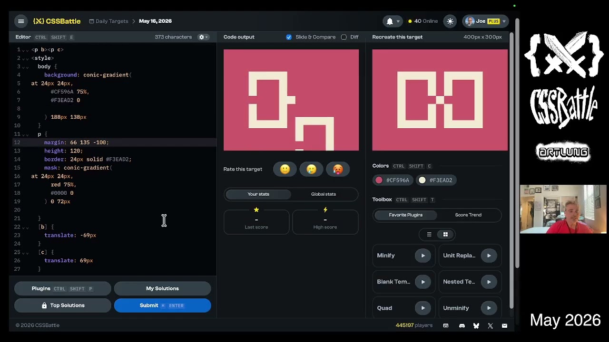Viewport: 609px width, 342px height.
Task: Rate target with the crying emoji
Action: 312,169
